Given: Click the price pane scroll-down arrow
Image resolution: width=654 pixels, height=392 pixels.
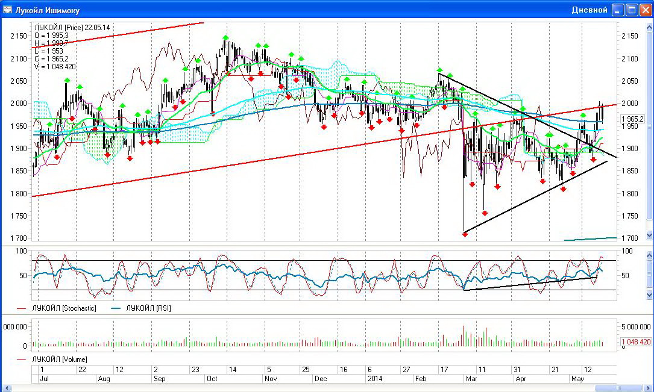Looking at the screenshot, I should click(649, 236).
